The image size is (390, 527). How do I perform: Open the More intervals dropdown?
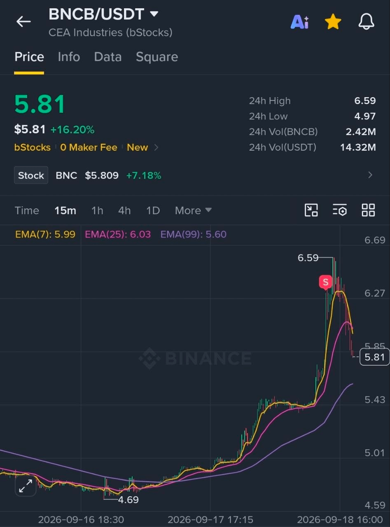(x=193, y=210)
